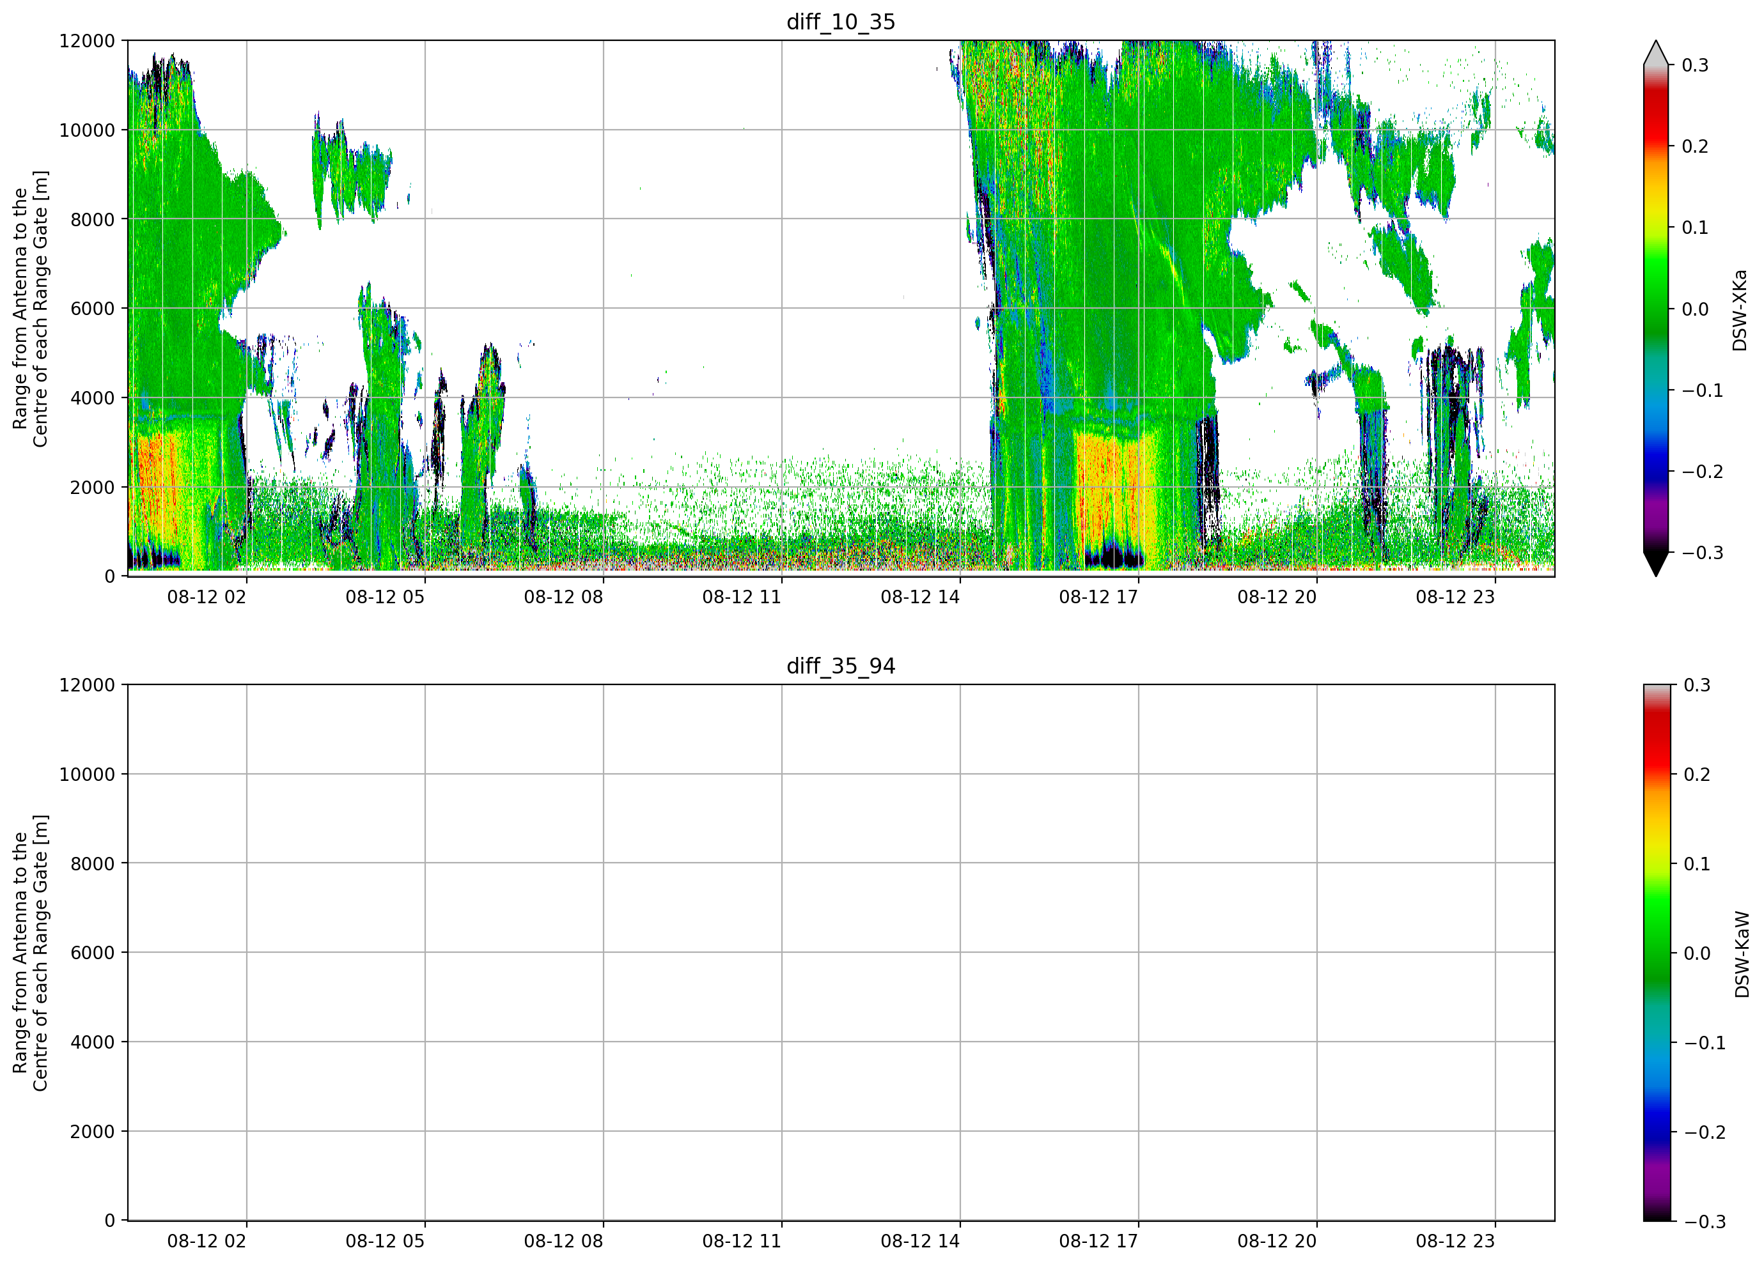Click the 08-12 05 tick label in bottom plot

(385, 1242)
